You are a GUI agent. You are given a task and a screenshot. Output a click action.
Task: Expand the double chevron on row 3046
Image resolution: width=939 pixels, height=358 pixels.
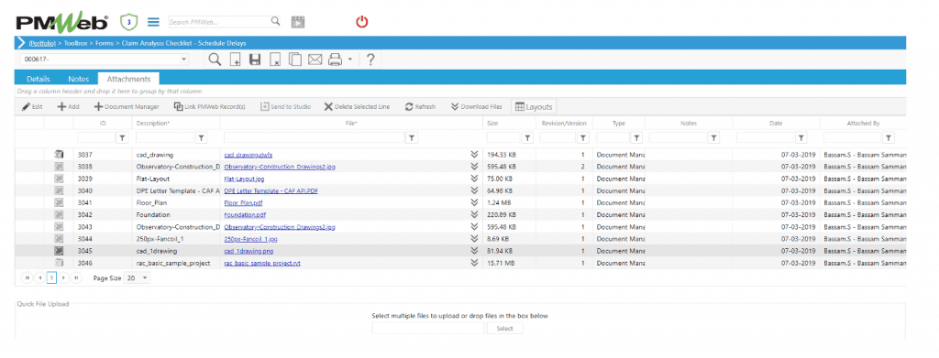[474, 263]
